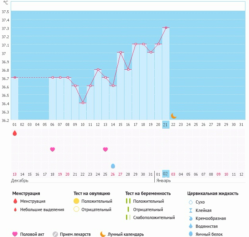Viewport: 249px width, 237px height.
Task: Click the 37.3 temperature point on day 21
Action: (x=166, y=28)
